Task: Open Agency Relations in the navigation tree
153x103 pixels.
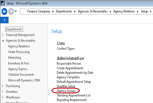Action: 19,46
